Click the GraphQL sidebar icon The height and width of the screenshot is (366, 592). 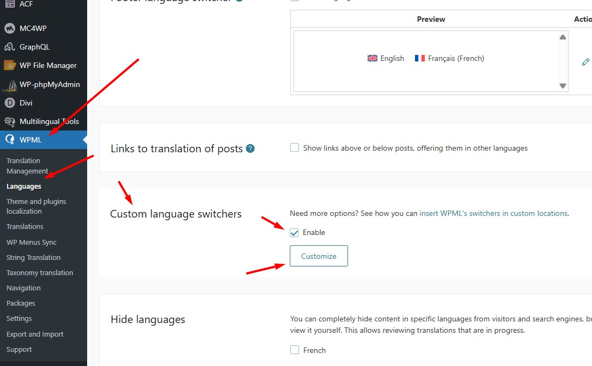10,47
